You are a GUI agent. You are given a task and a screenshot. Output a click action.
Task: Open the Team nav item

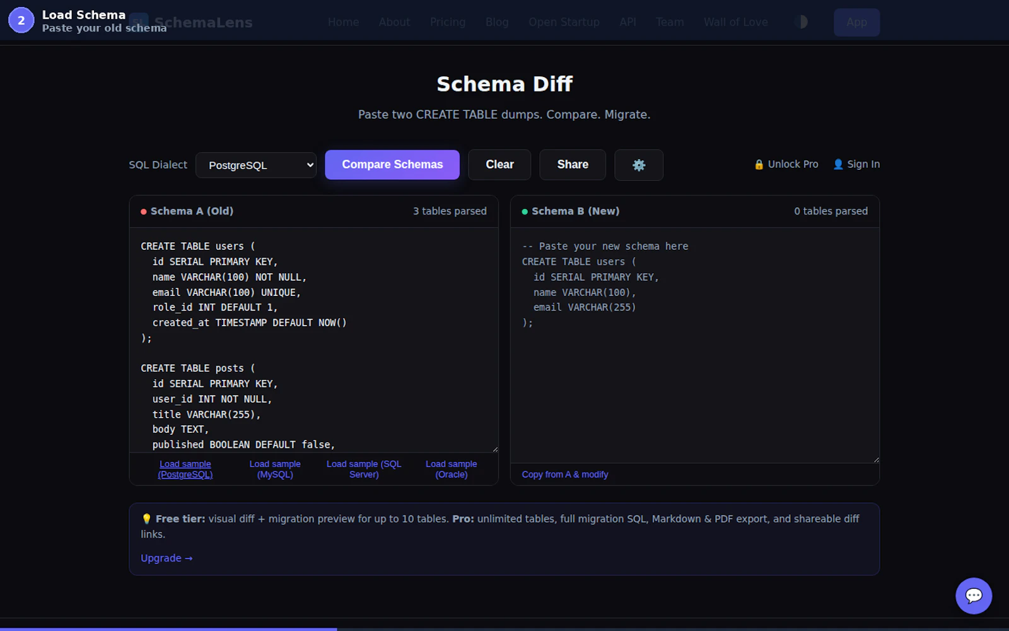point(670,22)
